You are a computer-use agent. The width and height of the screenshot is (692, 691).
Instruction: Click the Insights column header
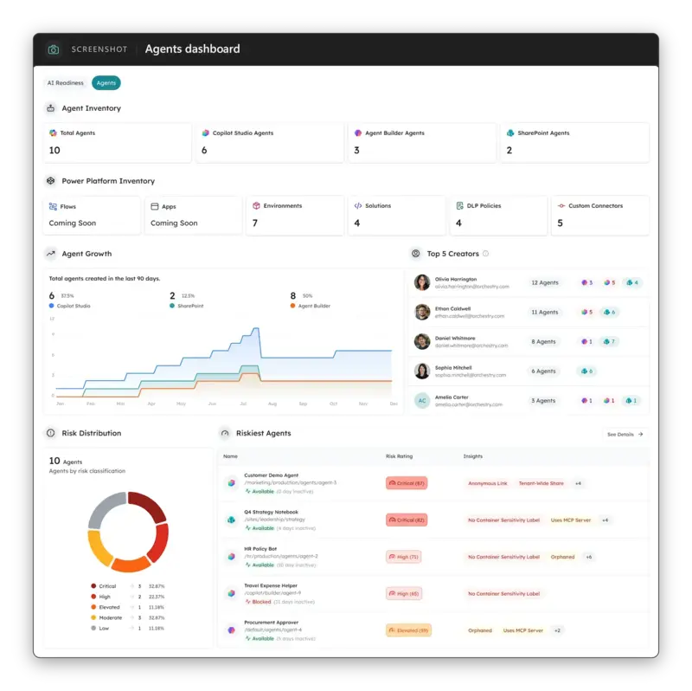472,456
